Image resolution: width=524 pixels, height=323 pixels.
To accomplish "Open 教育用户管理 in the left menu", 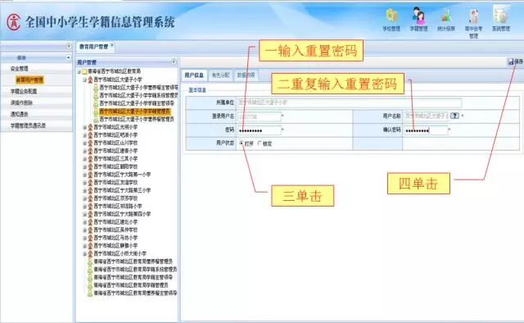I will pyautogui.click(x=29, y=80).
